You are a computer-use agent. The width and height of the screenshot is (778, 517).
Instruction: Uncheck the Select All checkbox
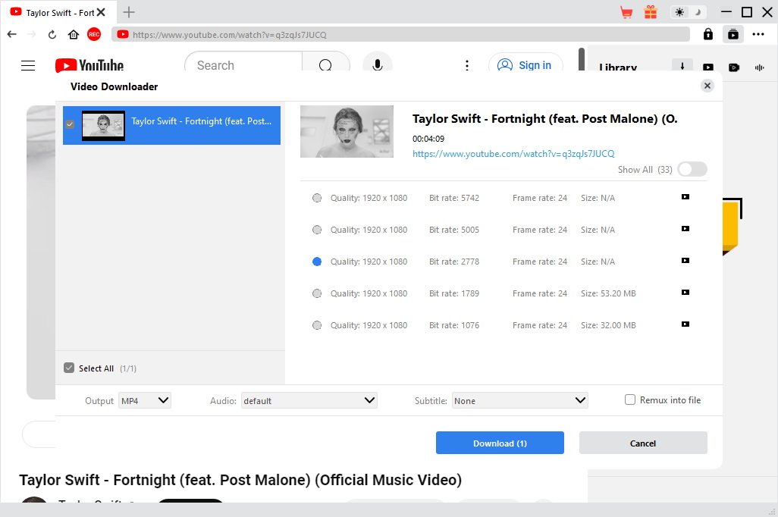(x=69, y=368)
